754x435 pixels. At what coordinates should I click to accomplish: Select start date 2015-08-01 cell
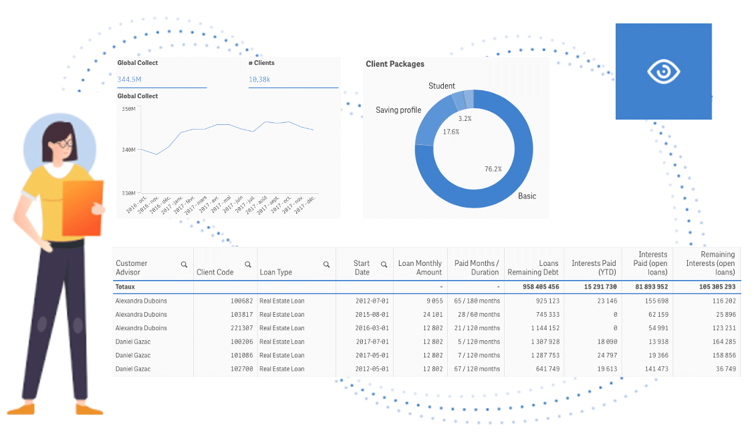[x=372, y=315]
